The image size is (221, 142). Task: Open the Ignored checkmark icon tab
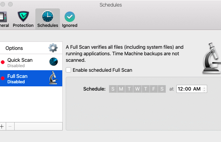click(x=70, y=17)
